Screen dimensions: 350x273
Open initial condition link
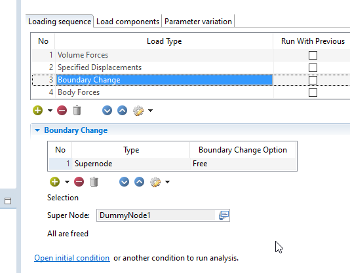(72, 258)
